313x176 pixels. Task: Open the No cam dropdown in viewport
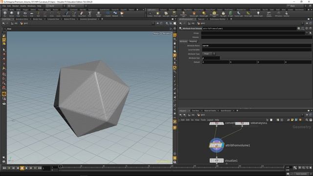click(x=166, y=33)
